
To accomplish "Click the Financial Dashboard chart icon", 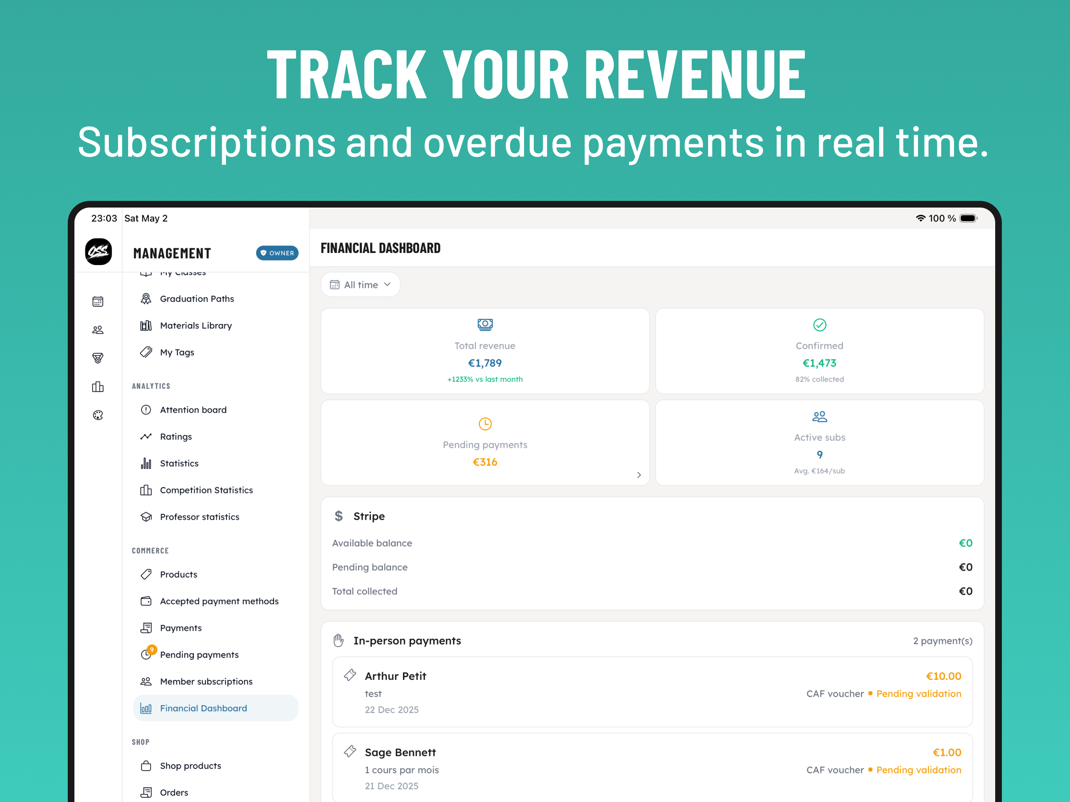I will (x=146, y=708).
